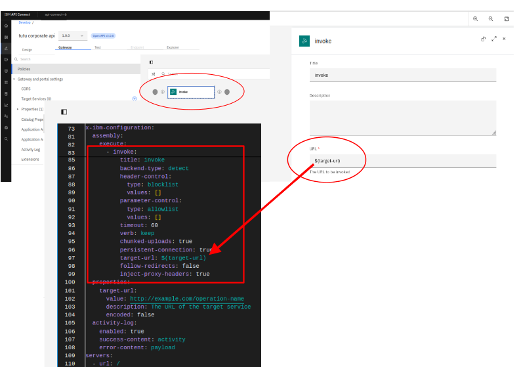Open the settings gear in left sidebar
Viewport: 521px width, 367px height.
pos(6,127)
